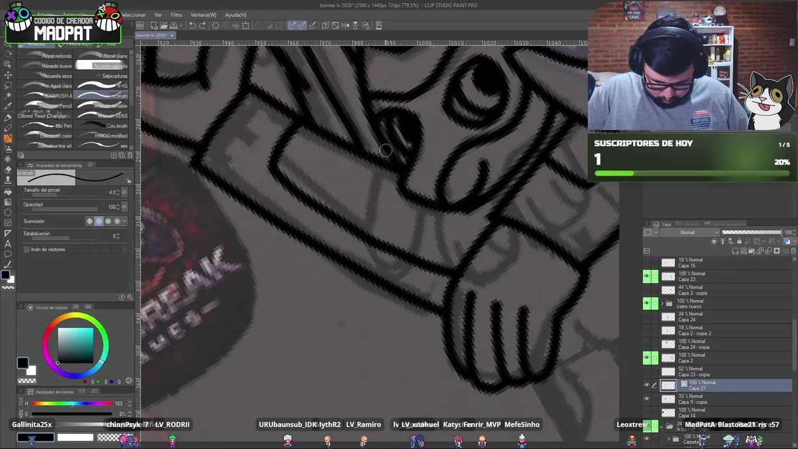
Task: Select the Auto select magic wand tool
Action: 8,96
